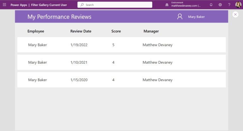
Task: Click inside the Search input field
Action: pos(117,5)
